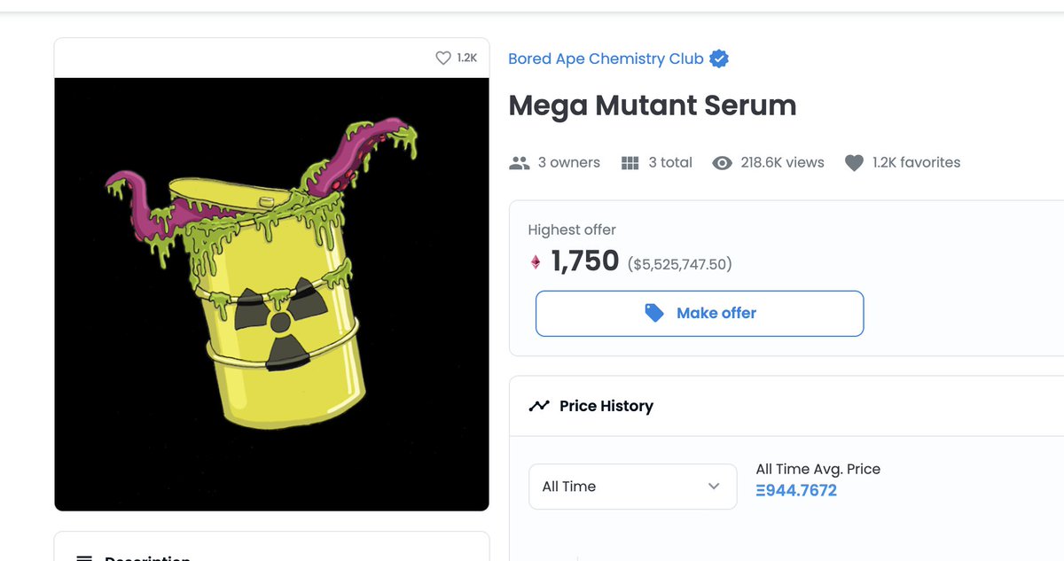The image size is (1064, 561).
Task: Click the gray heart favorites icon
Action: 854,163
